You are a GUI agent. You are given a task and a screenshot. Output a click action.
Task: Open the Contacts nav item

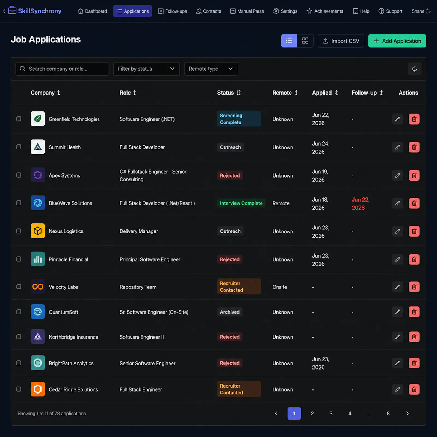click(208, 11)
